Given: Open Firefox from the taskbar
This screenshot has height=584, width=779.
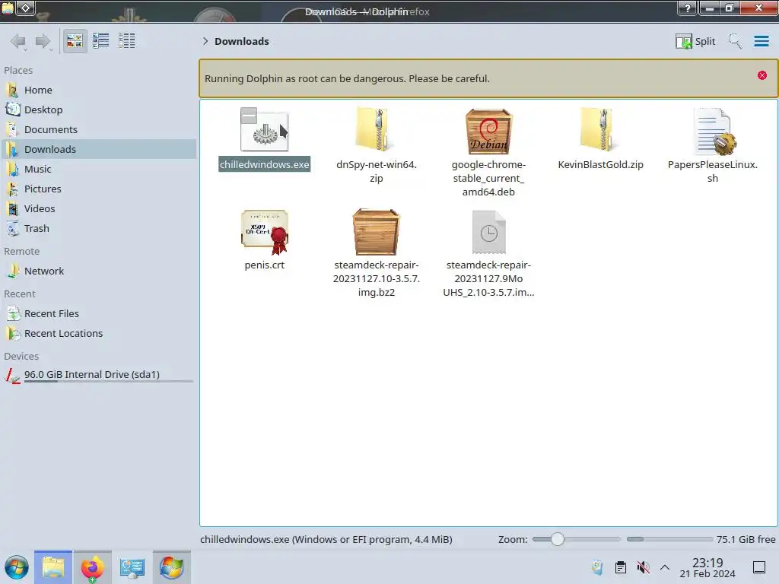Looking at the screenshot, I should pyautogui.click(x=92, y=567).
